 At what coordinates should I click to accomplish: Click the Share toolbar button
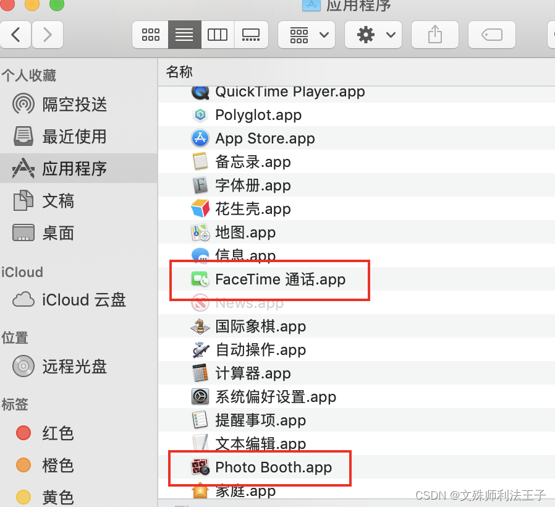(435, 35)
